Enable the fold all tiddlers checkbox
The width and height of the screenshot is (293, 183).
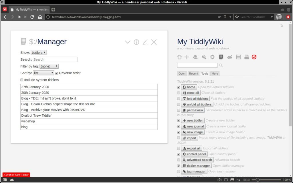(179, 99)
